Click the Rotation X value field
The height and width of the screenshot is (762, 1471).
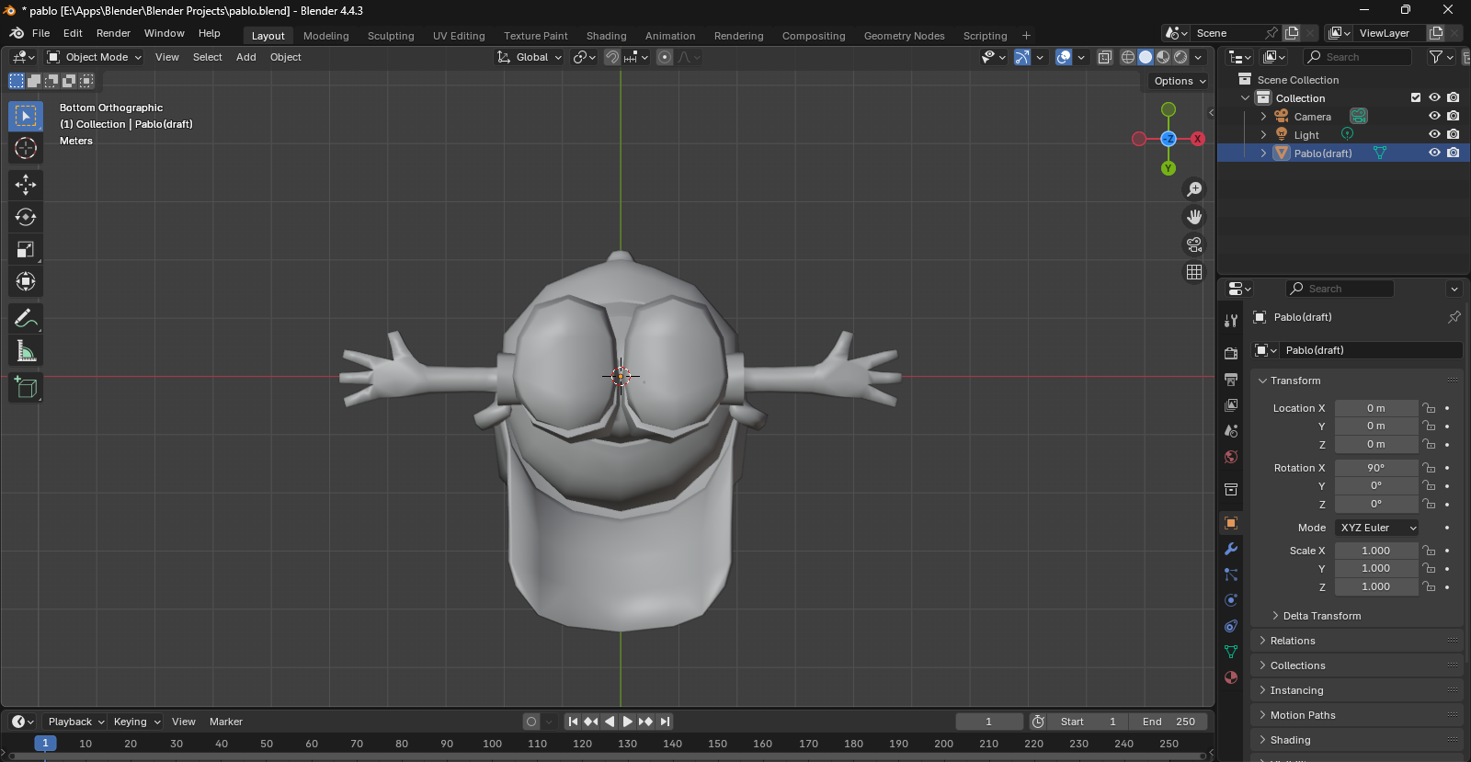pyautogui.click(x=1376, y=468)
